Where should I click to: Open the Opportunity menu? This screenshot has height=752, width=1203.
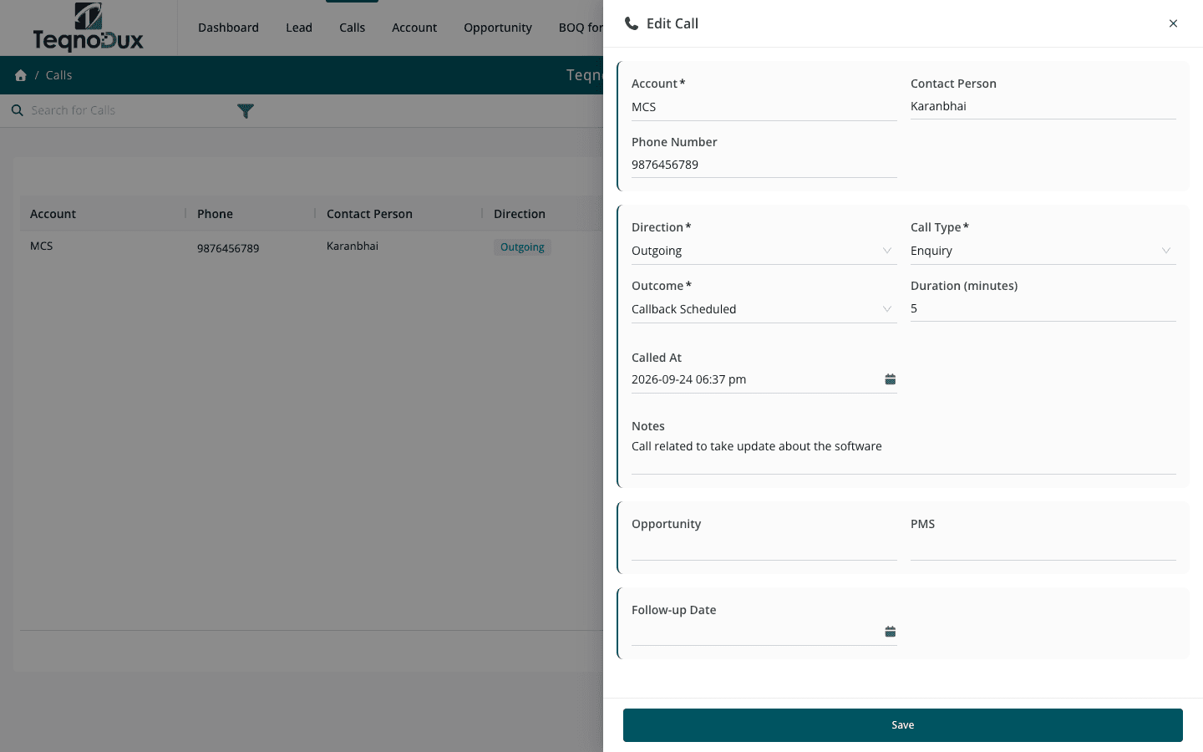tap(498, 28)
